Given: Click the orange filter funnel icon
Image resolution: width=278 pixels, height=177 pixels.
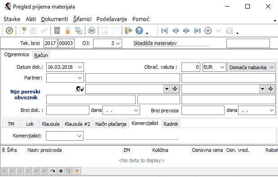Looking at the screenshot, I should 77,171.
